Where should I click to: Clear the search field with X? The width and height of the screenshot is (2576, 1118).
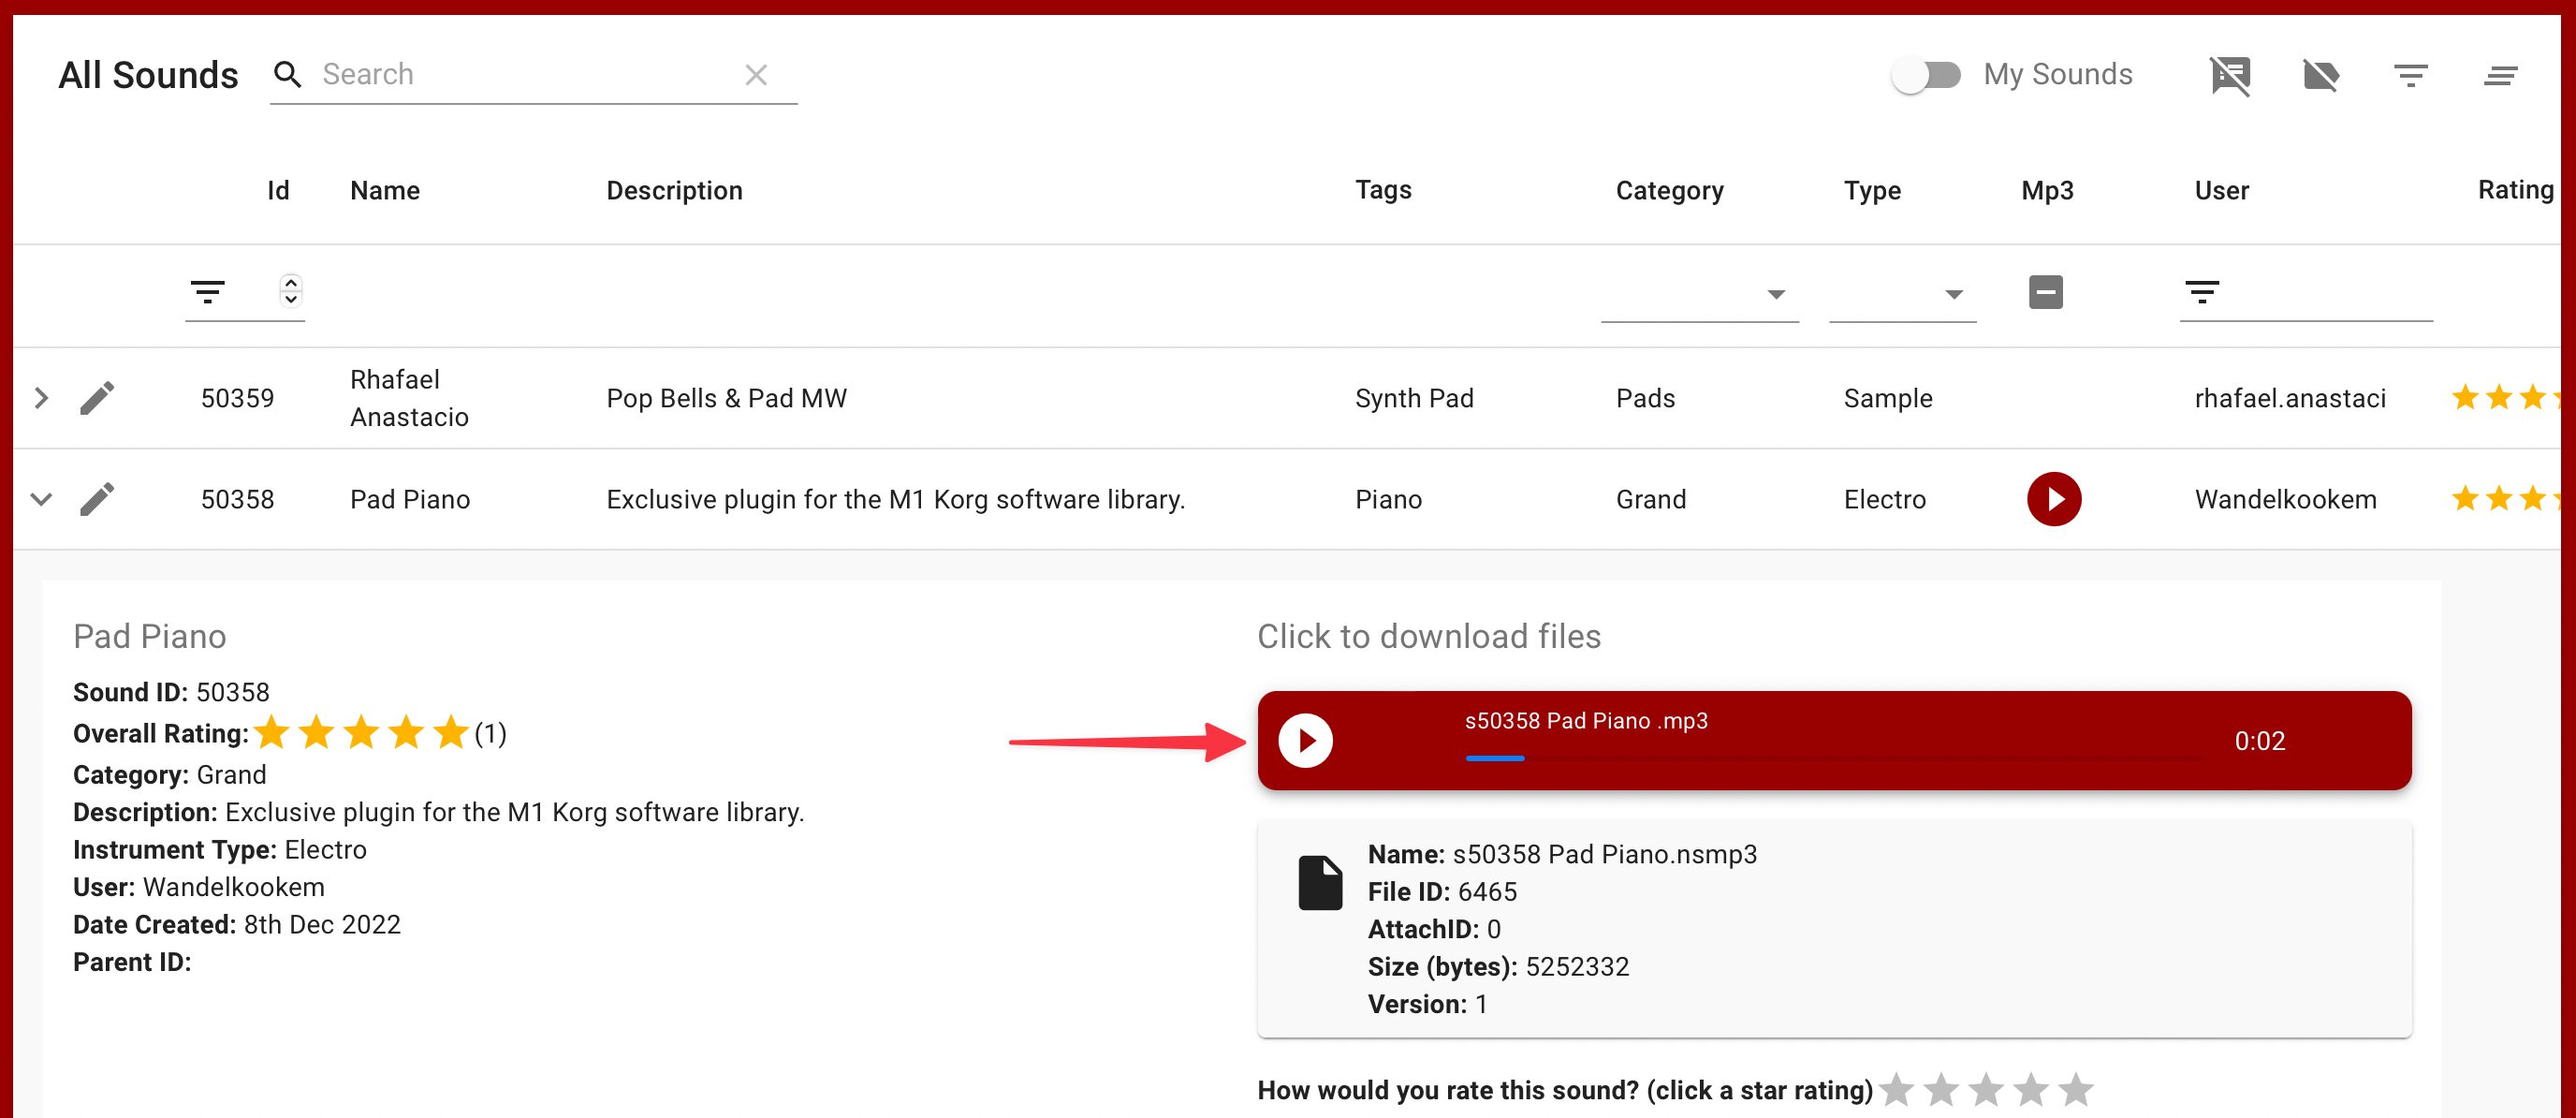click(x=756, y=75)
